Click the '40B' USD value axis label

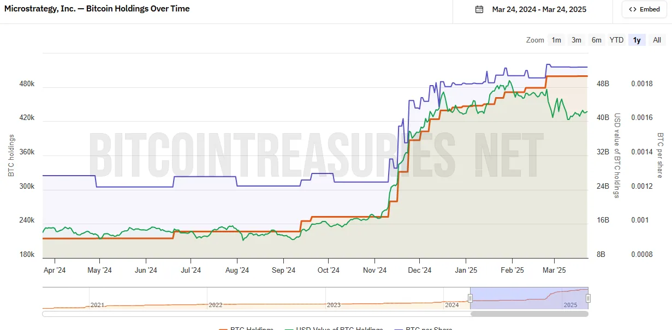click(603, 118)
